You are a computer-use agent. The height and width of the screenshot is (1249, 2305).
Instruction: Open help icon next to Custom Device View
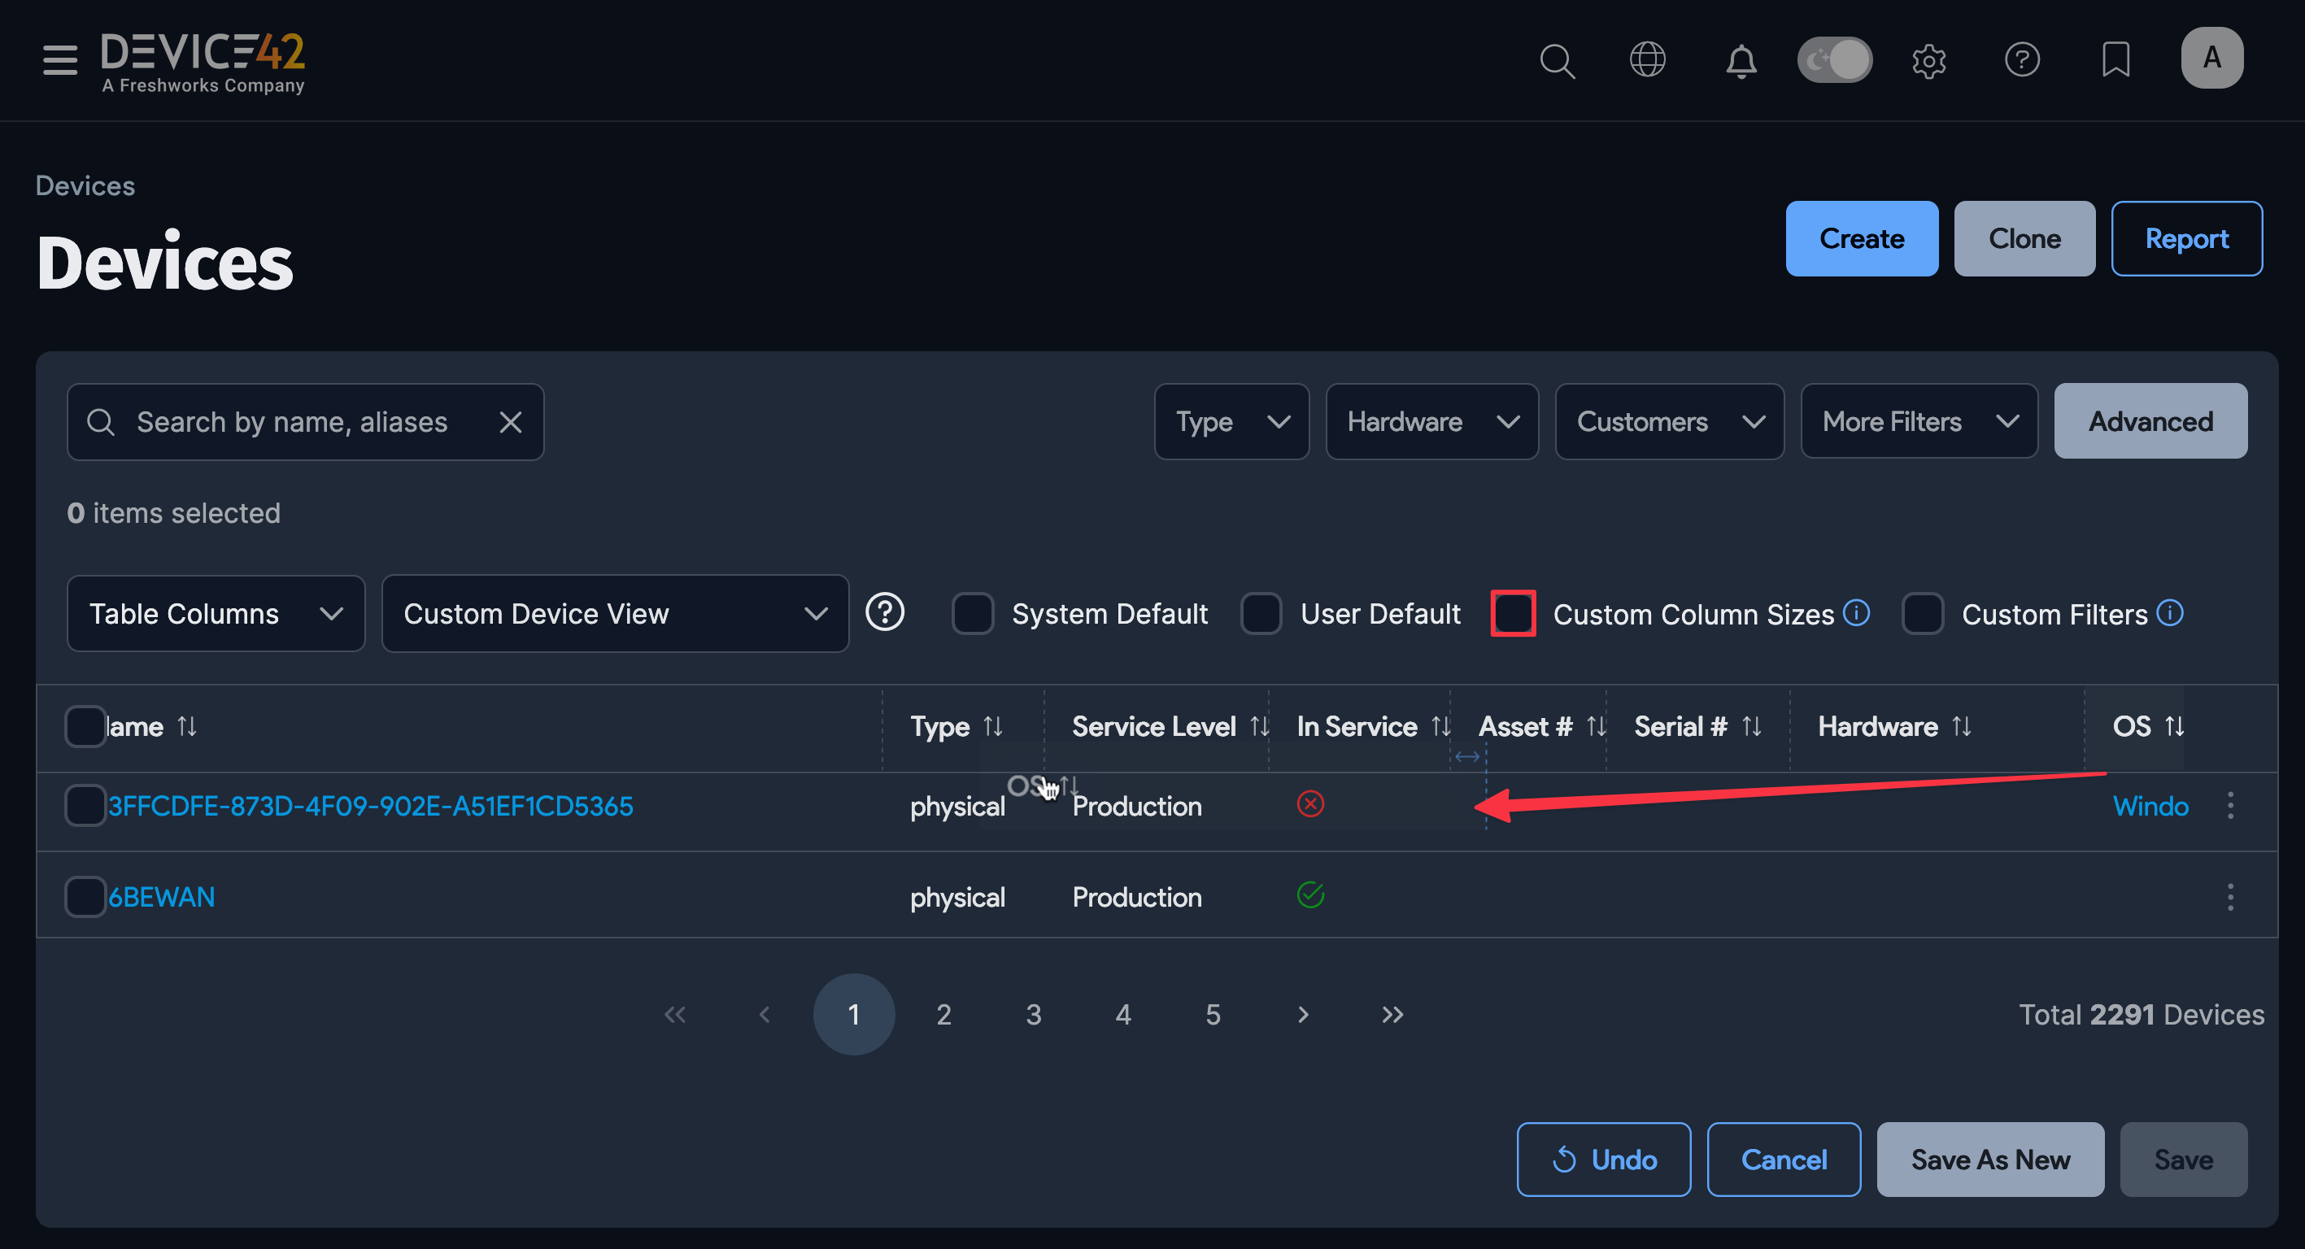pos(884,613)
